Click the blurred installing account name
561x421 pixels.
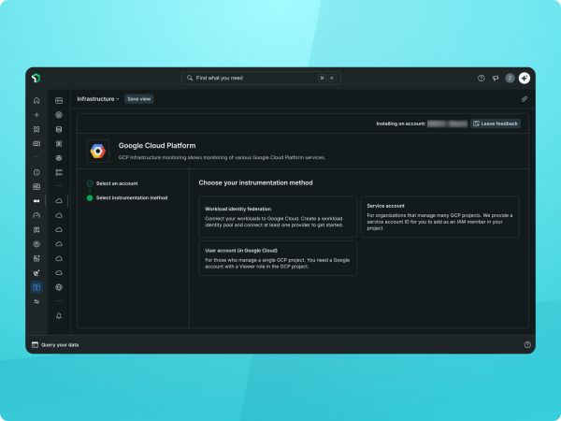pos(447,123)
